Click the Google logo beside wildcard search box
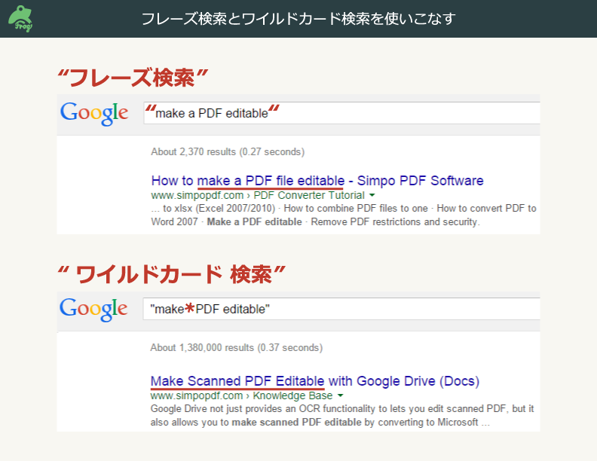This screenshot has height=461, width=597. (93, 309)
